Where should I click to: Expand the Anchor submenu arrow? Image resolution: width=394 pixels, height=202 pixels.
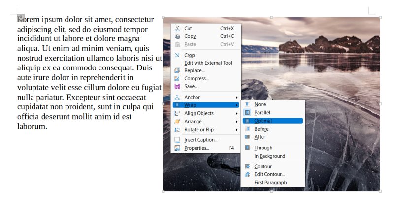(236, 97)
